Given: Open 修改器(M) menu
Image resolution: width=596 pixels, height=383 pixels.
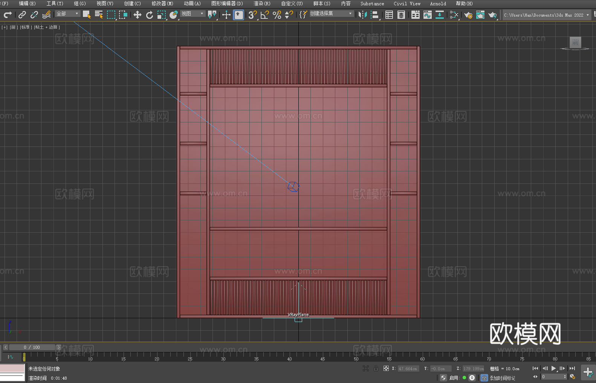Looking at the screenshot, I should [162, 3].
